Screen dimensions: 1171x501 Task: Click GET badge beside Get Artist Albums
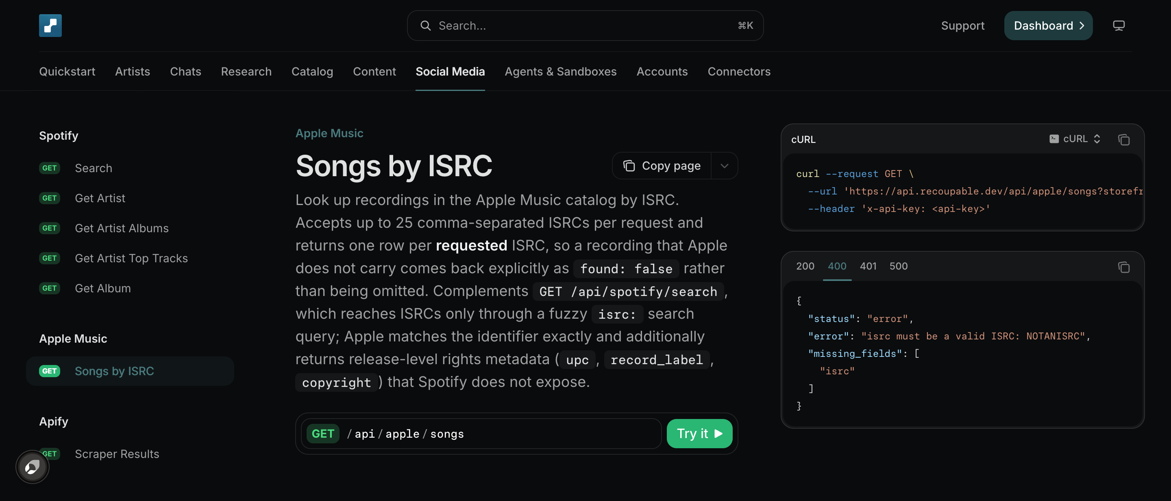click(x=50, y=228)
